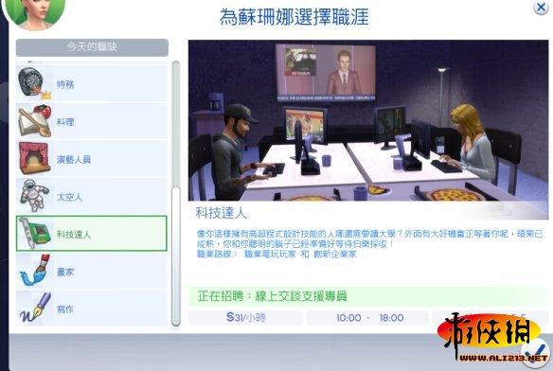Click the 料理 career label
Screen dimensions: 553x371
tap(65, 122)
